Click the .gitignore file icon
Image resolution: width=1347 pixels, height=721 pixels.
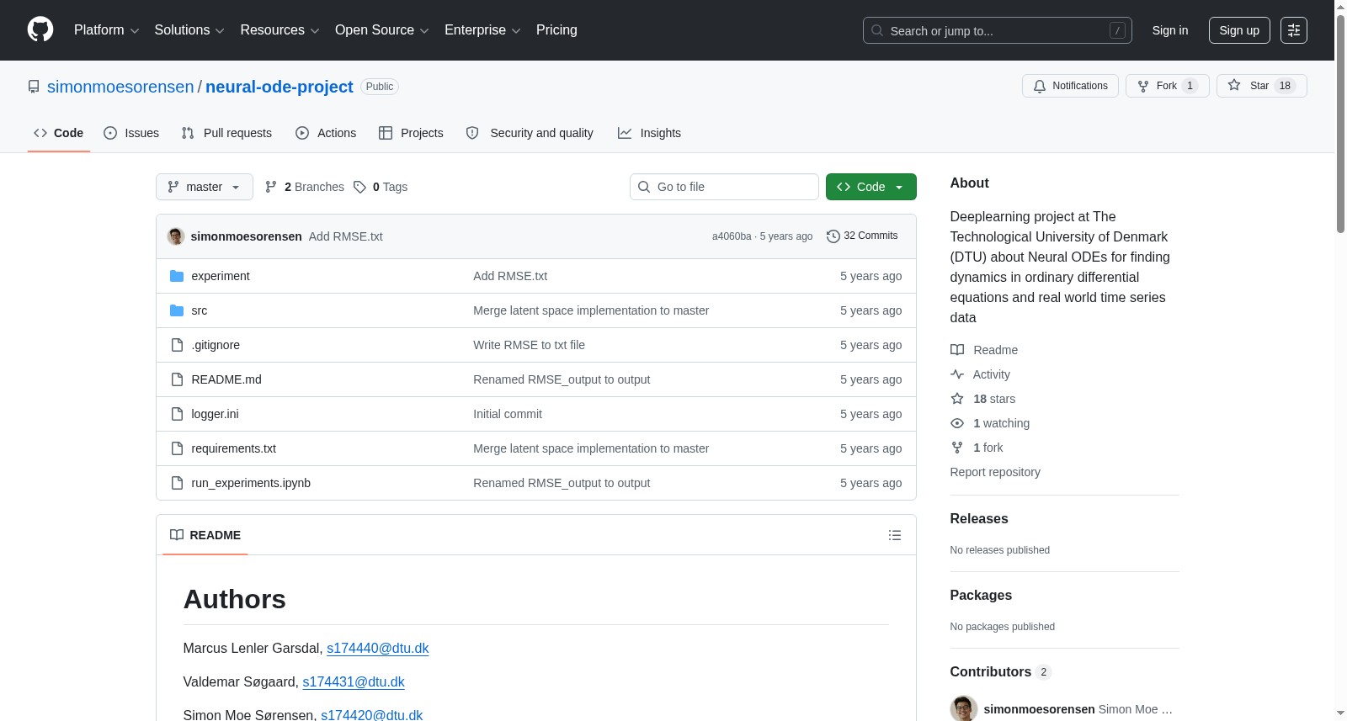click(177, 345)
